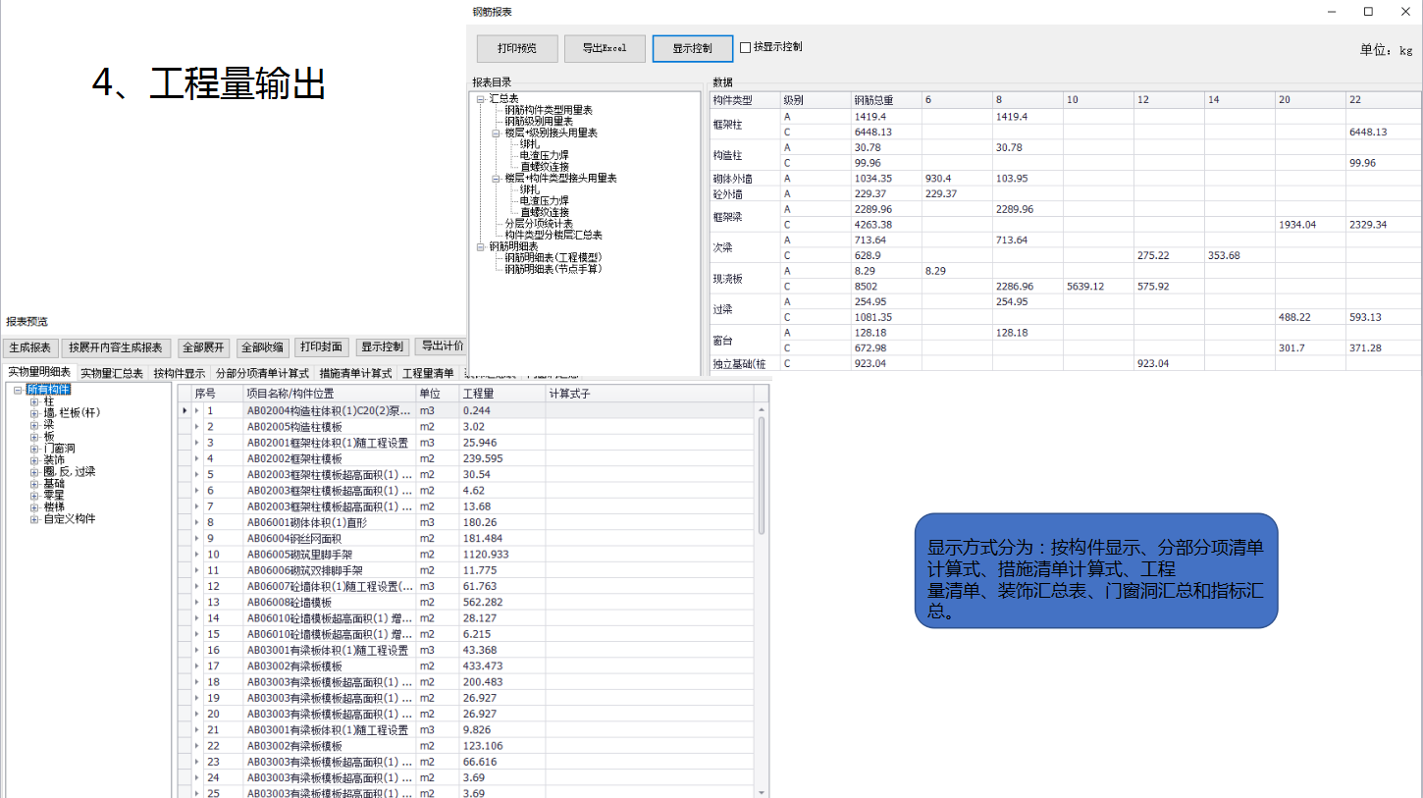Export report with 导出Excel button
The height and width of the screenshot is (798, 1423).
pos(605,48)
